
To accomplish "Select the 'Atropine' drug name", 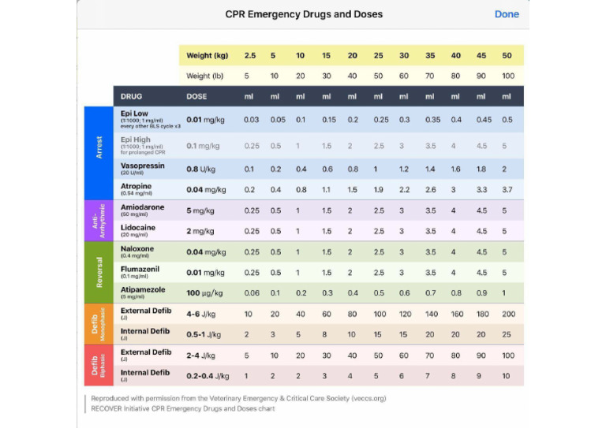I will pos(136,186).
